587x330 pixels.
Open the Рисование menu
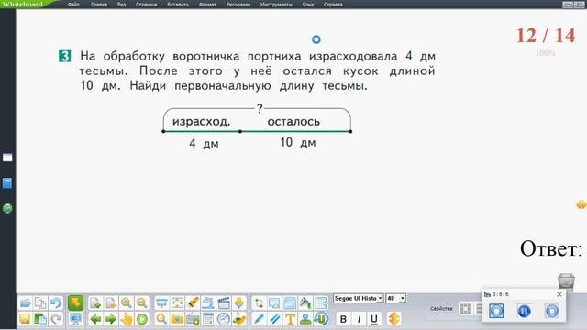[x=238, y=5]
